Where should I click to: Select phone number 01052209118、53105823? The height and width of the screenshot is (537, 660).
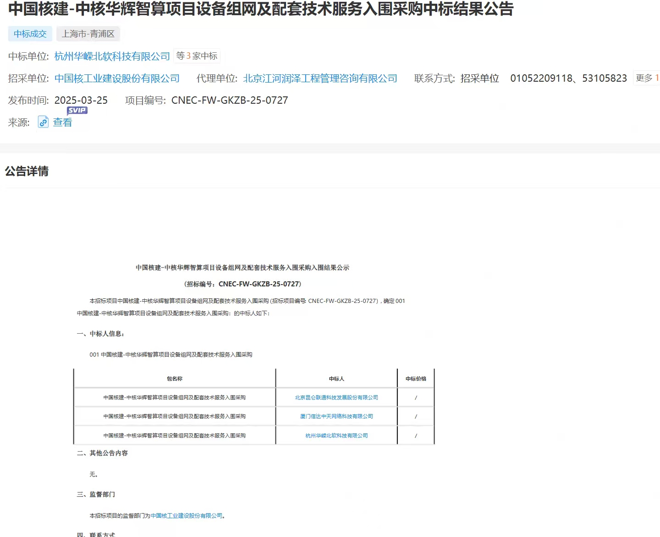point(568,78)
